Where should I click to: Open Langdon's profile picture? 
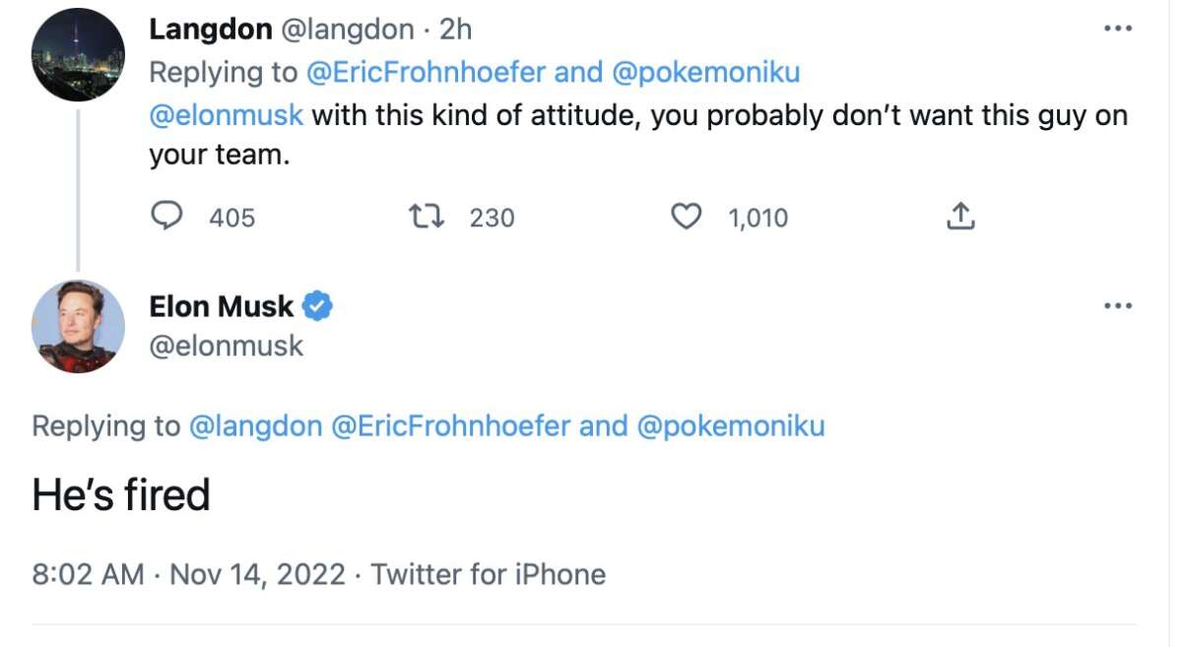point(78,54)
